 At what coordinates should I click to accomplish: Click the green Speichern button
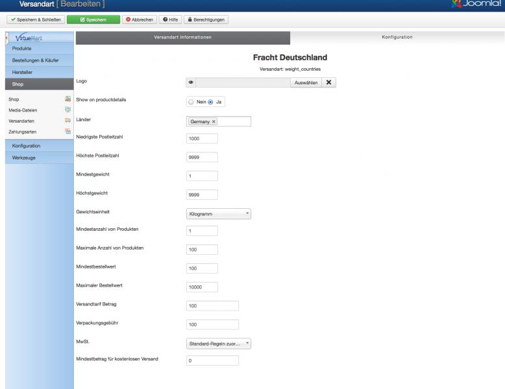[93, 19]
